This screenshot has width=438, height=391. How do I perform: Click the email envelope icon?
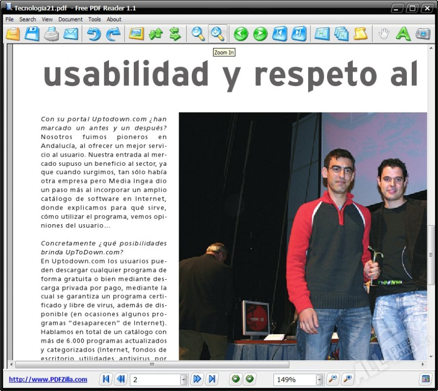pos(71,34)
